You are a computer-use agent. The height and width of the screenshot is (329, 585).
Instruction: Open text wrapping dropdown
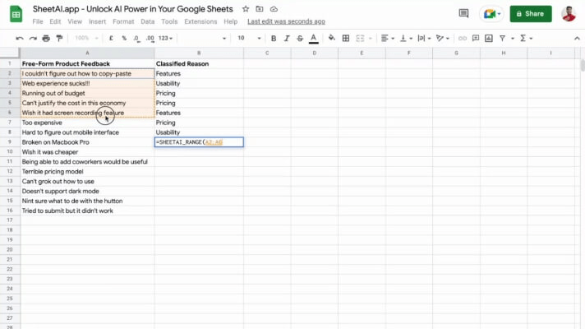point(424,38)
